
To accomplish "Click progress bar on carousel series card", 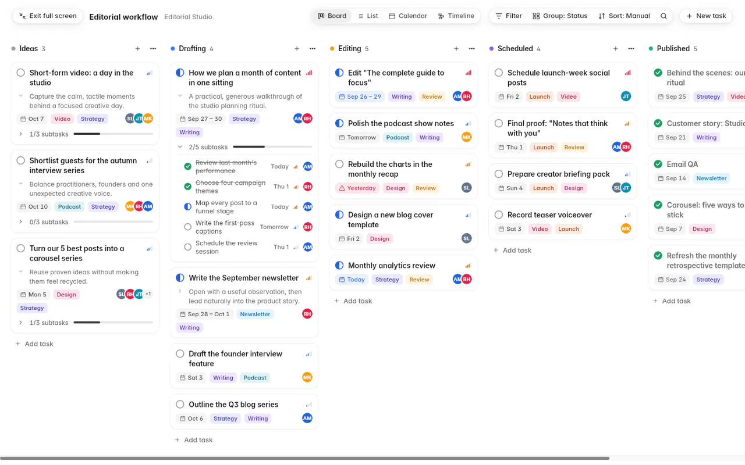I will tap(113, 323).
